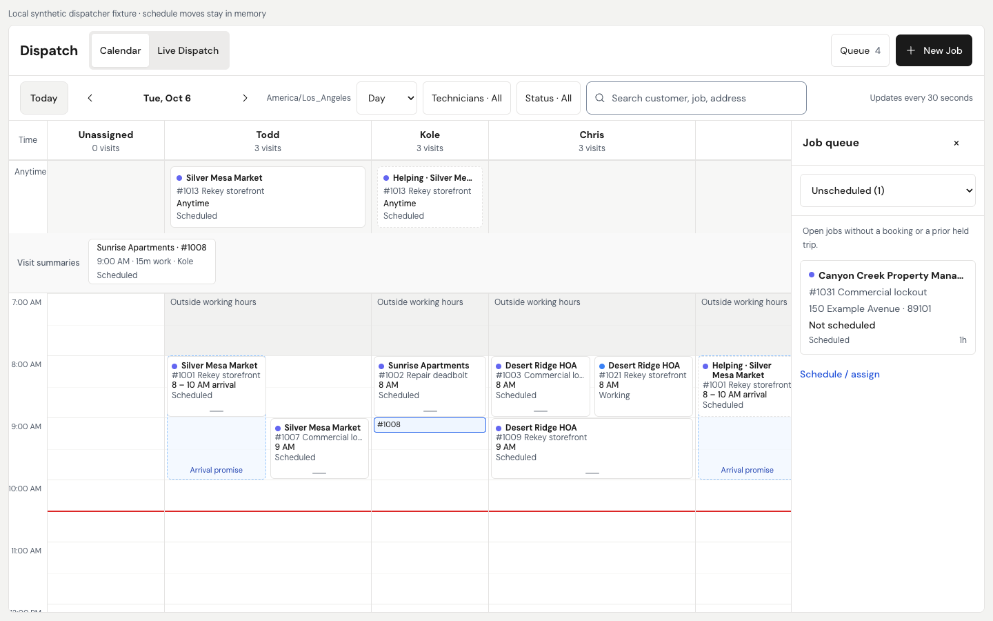
Task: Expand the Unscheduled (1) queue filter
Action: (x=887, y=190)
